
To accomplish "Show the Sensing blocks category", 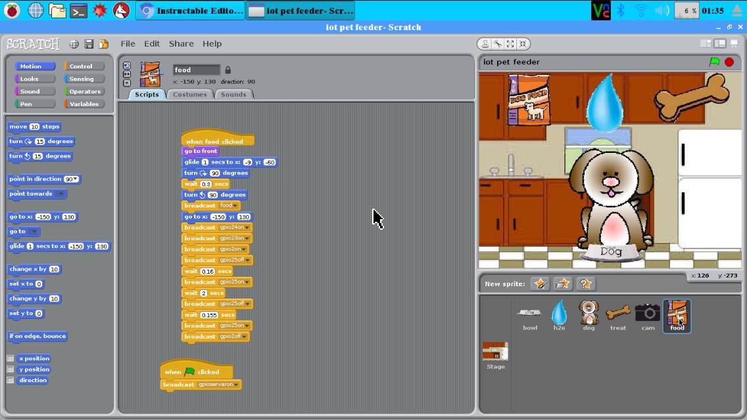I will [x=84, y=79].
